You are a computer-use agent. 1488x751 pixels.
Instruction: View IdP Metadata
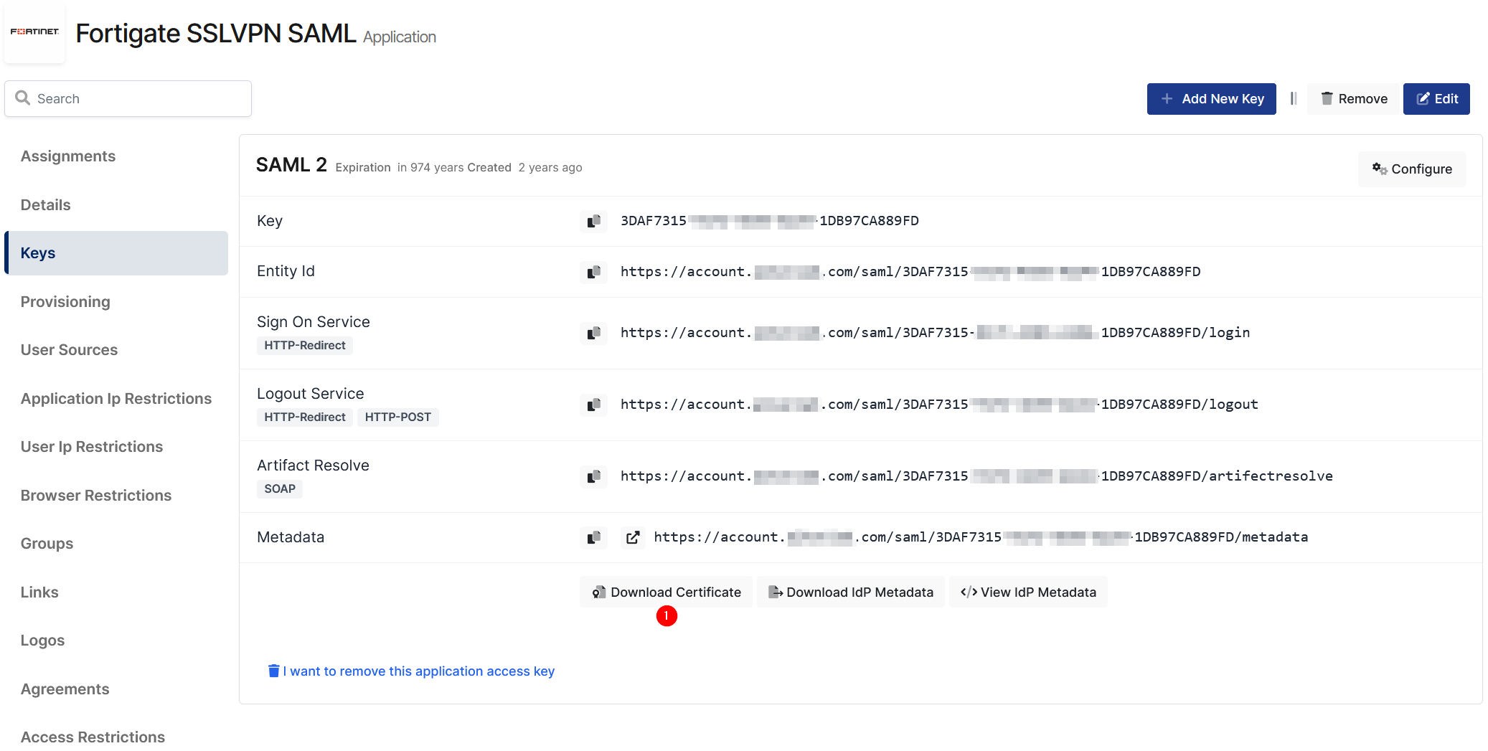[1027, 592]
